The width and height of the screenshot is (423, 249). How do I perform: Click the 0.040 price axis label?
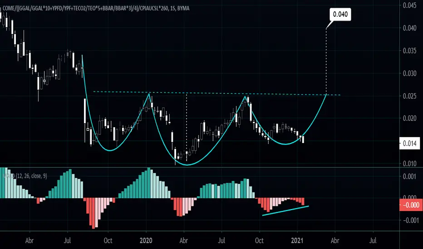[409, 28]
